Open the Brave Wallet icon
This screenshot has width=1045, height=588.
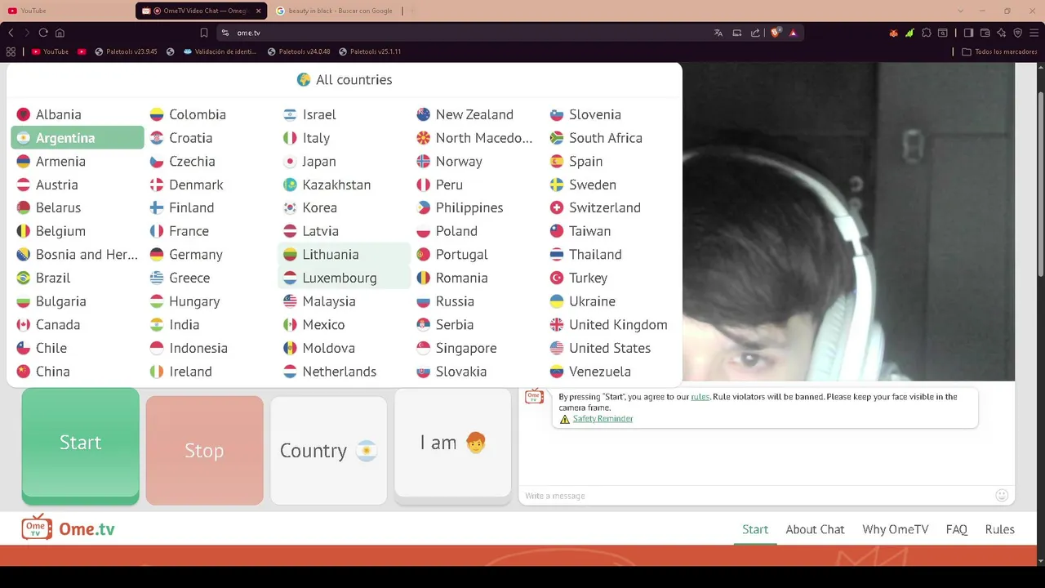[x=985, y=33]
